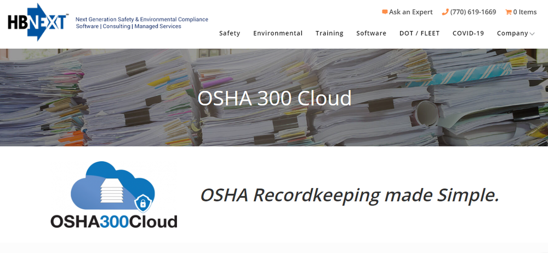
Task: Open the Ask an Expert link
Action: pos(410,12)
